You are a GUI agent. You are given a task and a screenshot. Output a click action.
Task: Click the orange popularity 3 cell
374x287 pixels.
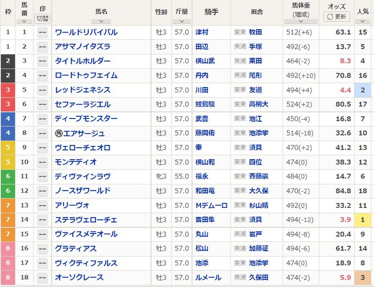[x=363, y=278]
